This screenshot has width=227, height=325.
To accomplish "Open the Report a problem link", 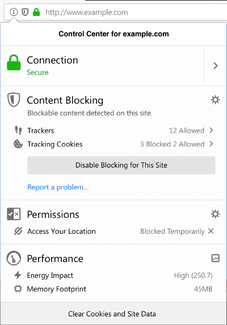I will coord(58,187).
